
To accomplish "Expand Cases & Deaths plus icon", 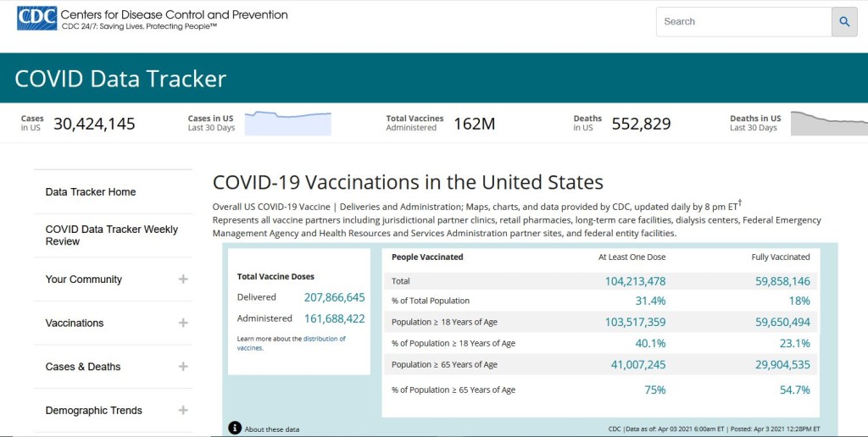I will point(183,367).
